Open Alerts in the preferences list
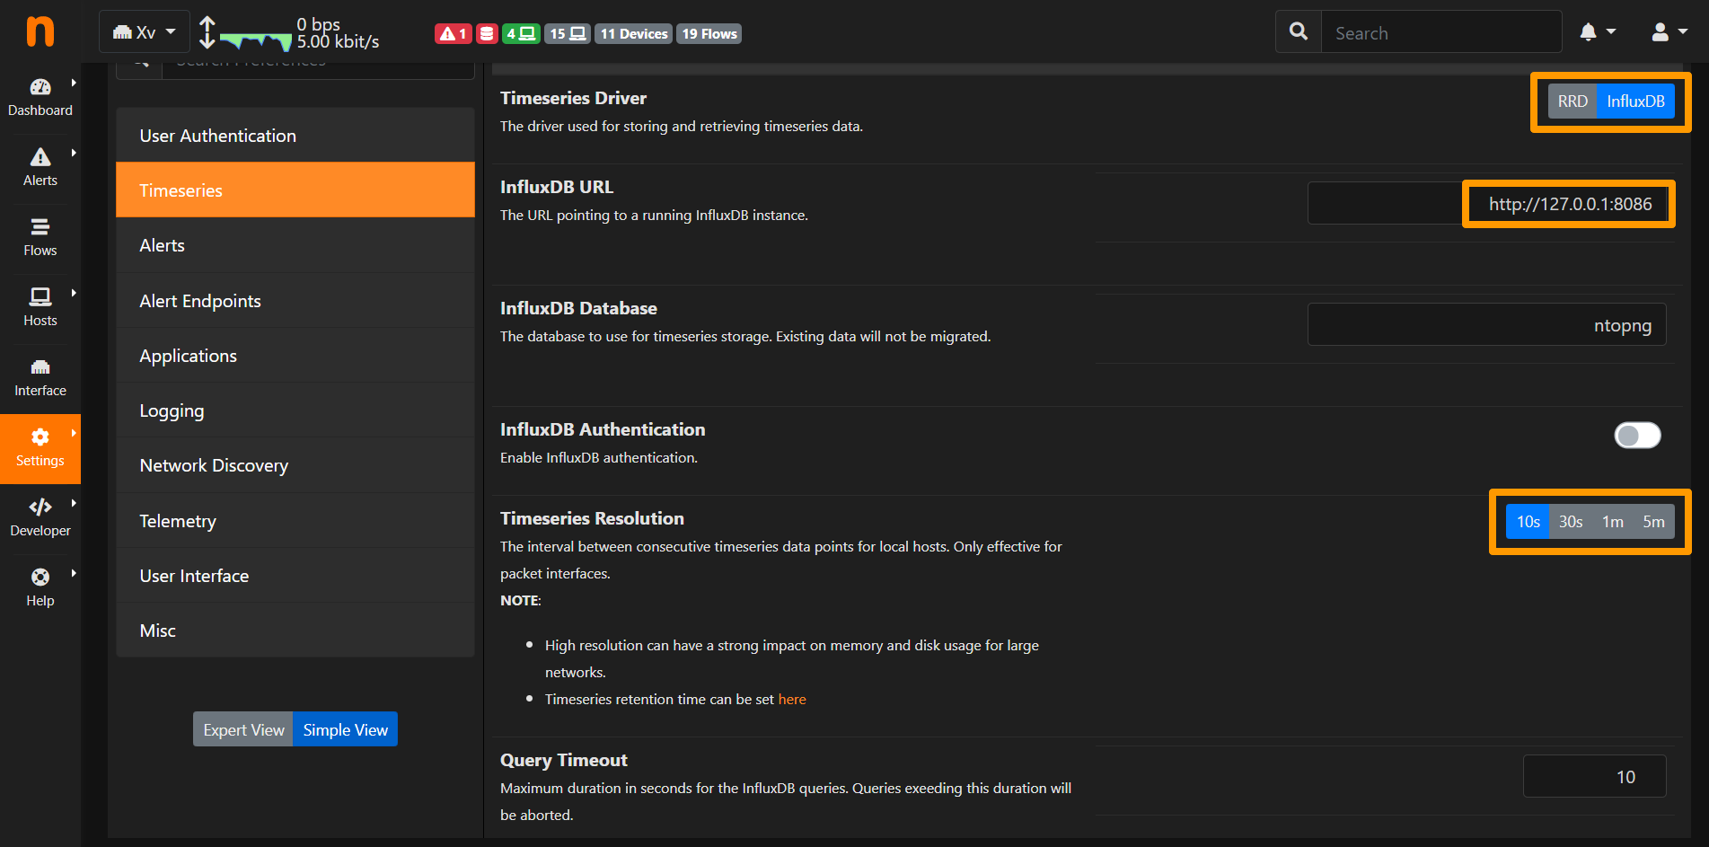Viewport: 1709px width, 847px height. pyautogui.click(x=295, y=245)
